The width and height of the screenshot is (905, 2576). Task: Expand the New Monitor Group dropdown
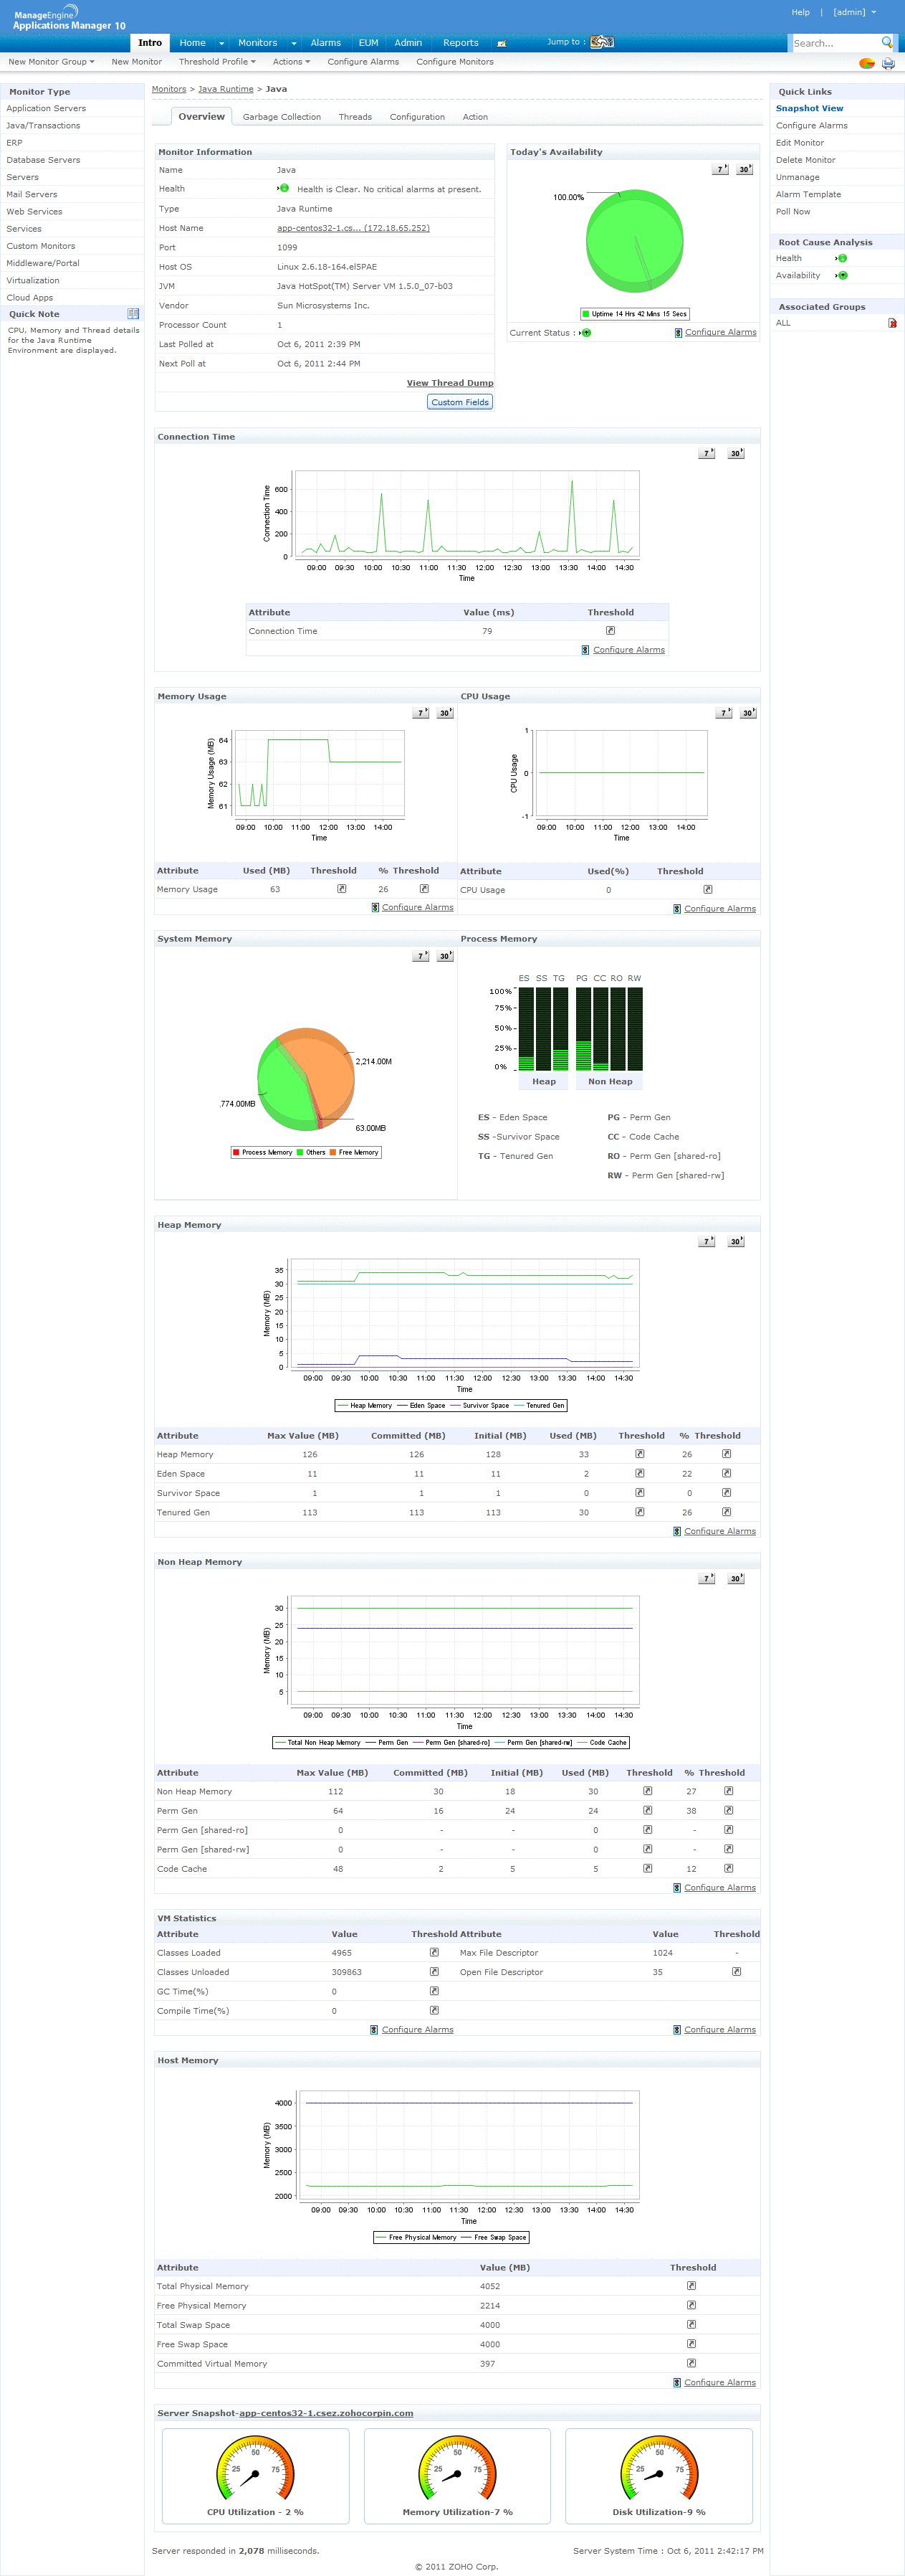(x=51, y=62)
